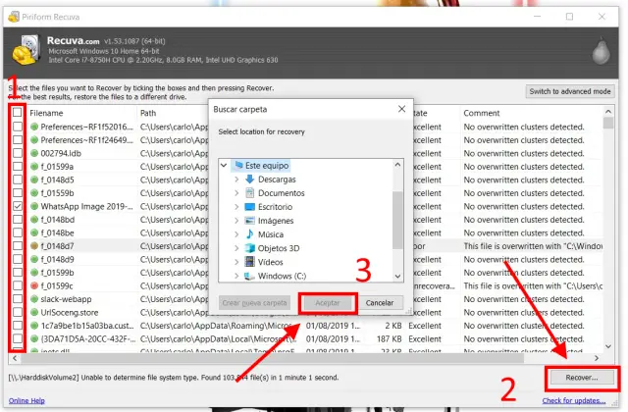Expand the Imágenes folder node

click(236, 221)
